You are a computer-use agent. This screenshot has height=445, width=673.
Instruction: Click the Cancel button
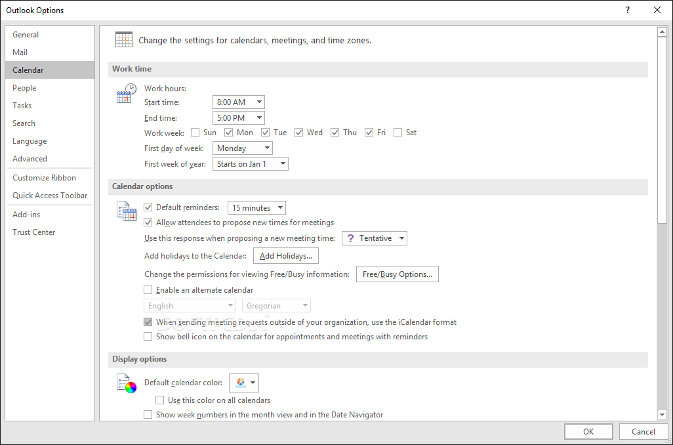coord(643,432)
